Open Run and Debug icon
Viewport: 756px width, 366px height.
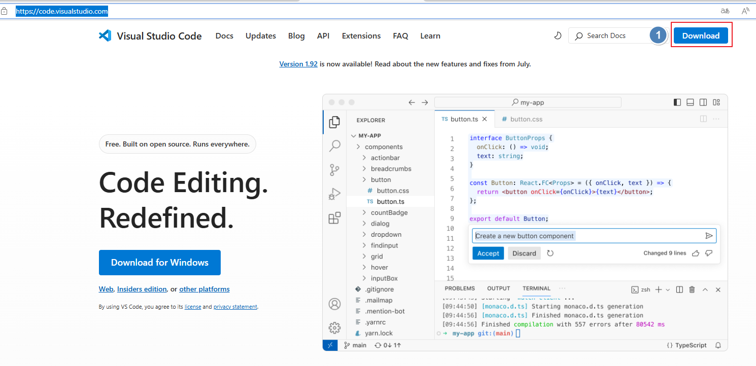pos(334,194)
